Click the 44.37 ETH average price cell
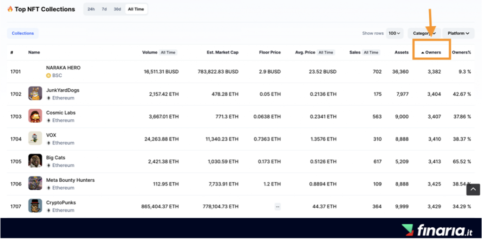 pyautogui.click(x=324, y=207)
